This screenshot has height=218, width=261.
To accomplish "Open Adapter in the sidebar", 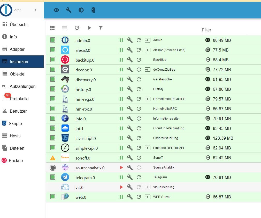I will click(17, 49).
